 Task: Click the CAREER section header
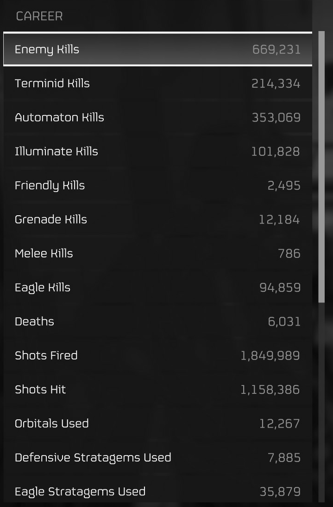(x=39, y=16)
